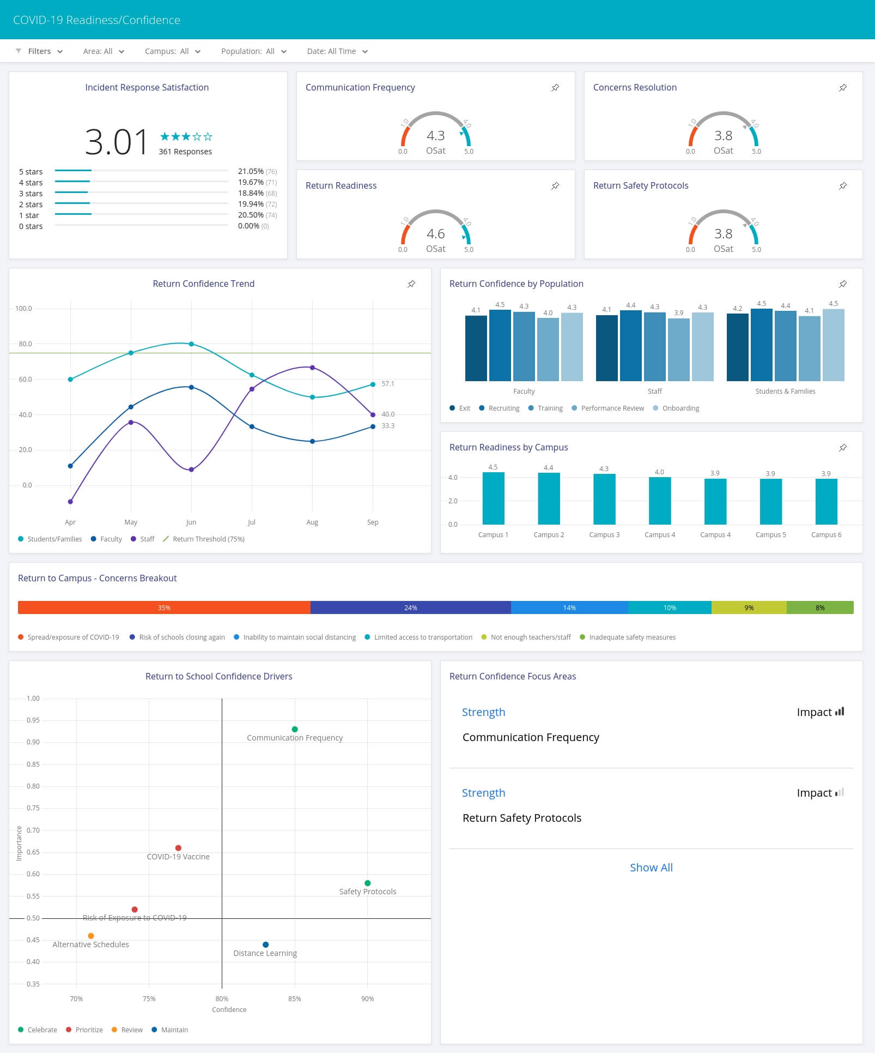Toggle Prioritize legend item in drivers chart
875x1053 pixels.
tap(84, 1030)
